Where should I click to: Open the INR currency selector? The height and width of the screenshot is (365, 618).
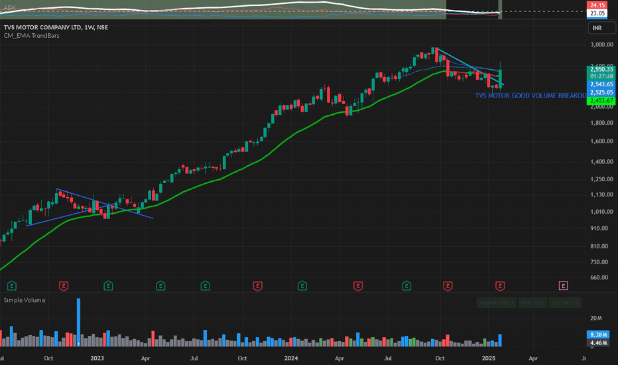coord(601,28)
